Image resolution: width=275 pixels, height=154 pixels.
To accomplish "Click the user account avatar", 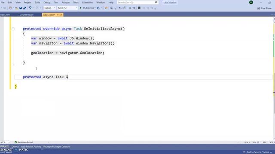I will pyautogui.click(x=251, y=3).
